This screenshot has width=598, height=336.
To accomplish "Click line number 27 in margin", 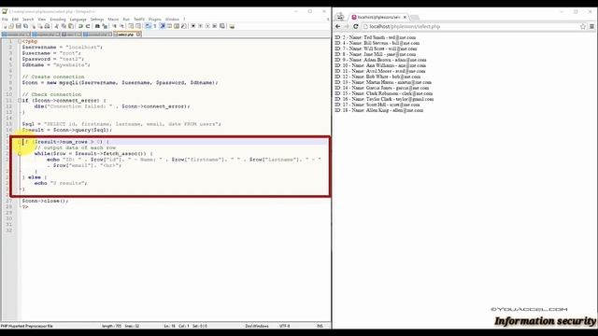I will (9, 201).
